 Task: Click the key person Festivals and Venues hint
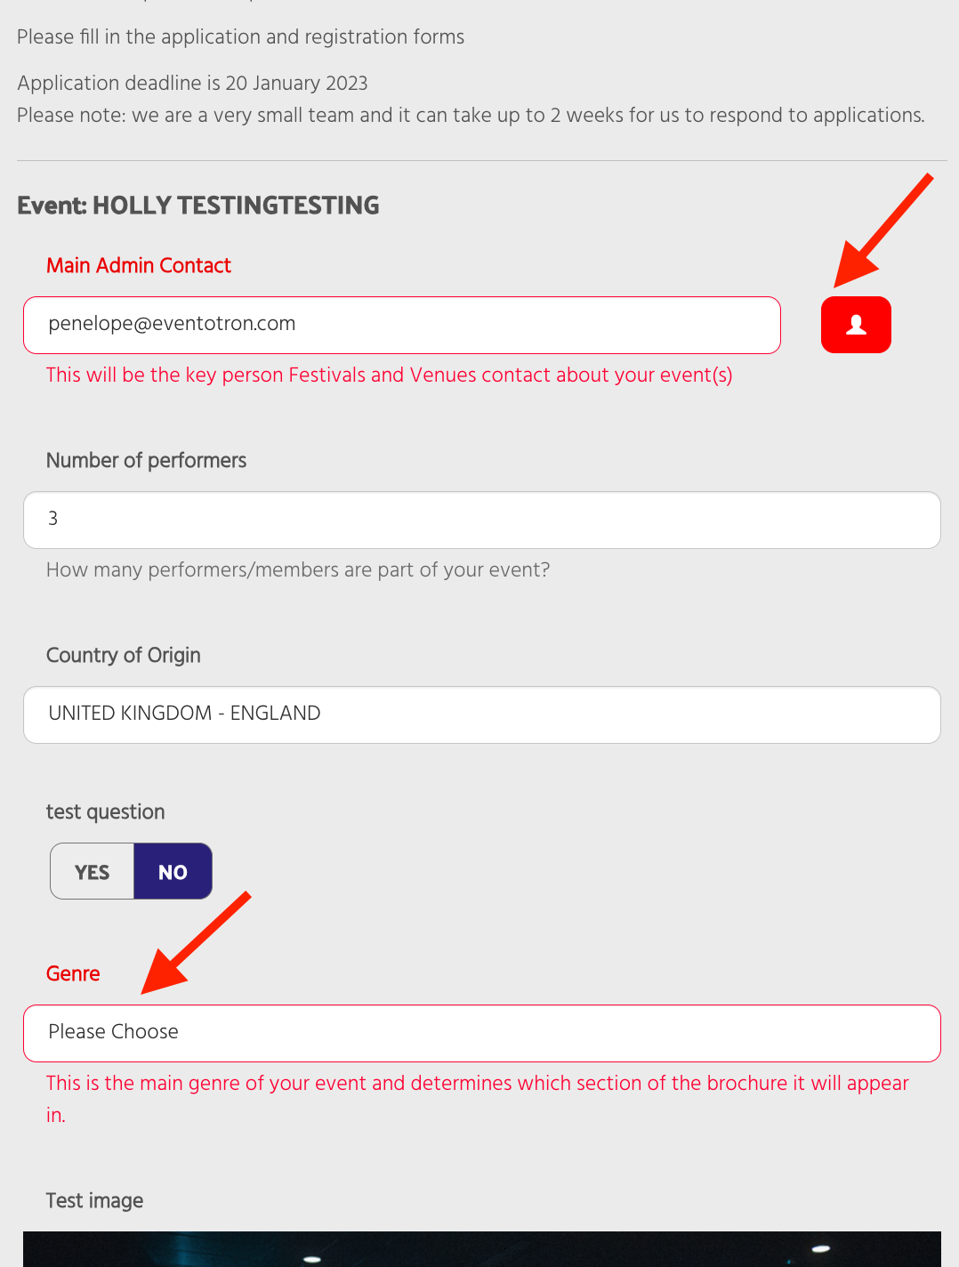coord(390,375)
